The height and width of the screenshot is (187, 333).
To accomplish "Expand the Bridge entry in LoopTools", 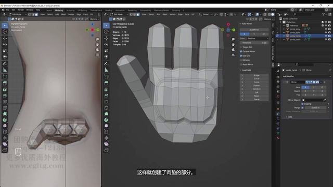I will 242,75.
